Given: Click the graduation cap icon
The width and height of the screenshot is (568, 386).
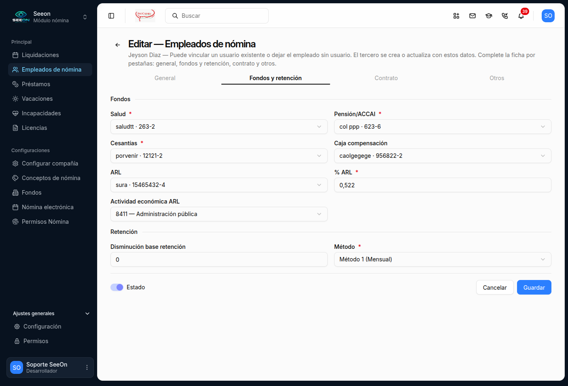Looking at the screenshot, I should tap(489, 16).
